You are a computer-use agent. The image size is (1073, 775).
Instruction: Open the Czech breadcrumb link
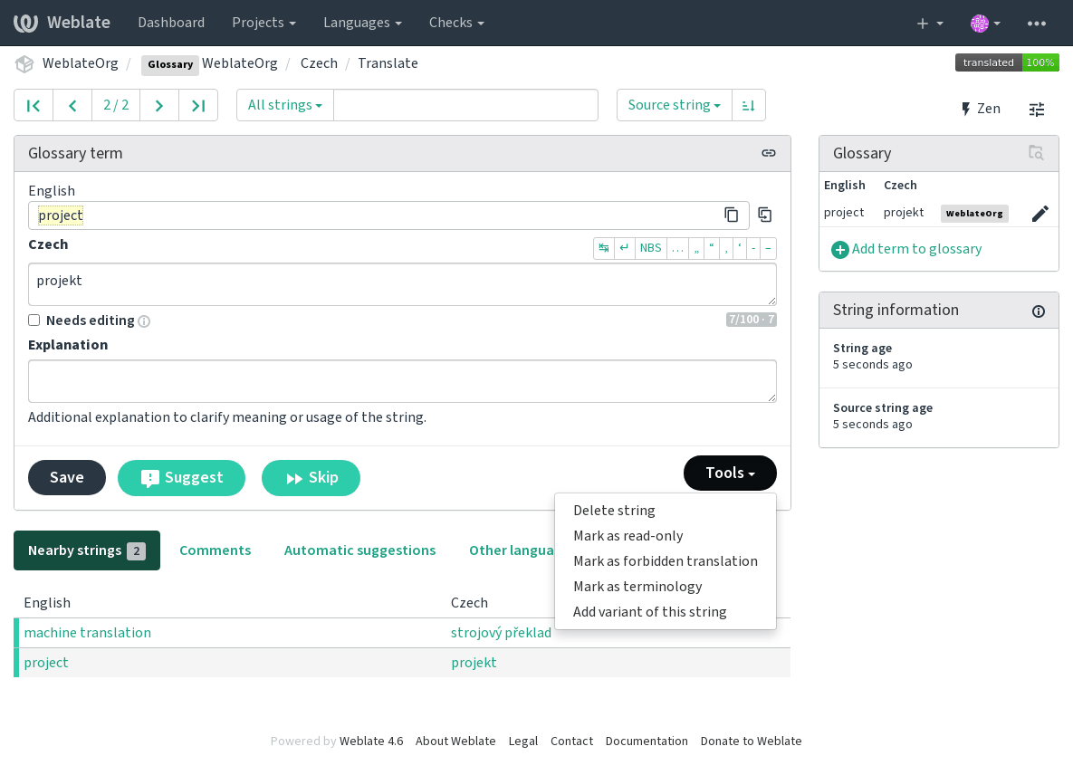click(x=319, y=63)
